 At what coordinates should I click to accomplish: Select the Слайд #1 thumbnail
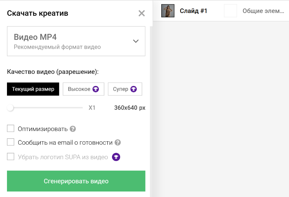(168, 11)
